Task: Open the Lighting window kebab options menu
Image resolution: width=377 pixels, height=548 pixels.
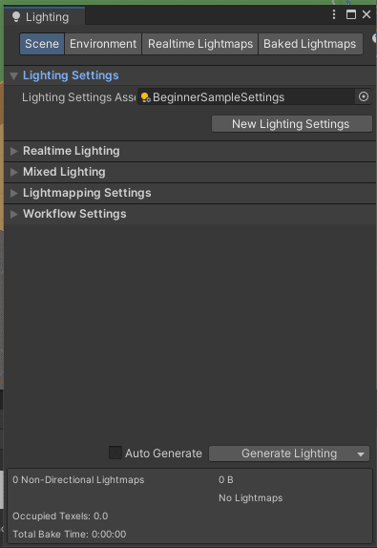Action: coord(334,14)
